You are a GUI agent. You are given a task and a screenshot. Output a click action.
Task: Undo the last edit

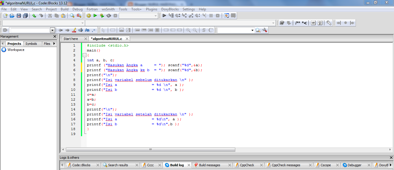click(x=34, y=16)
